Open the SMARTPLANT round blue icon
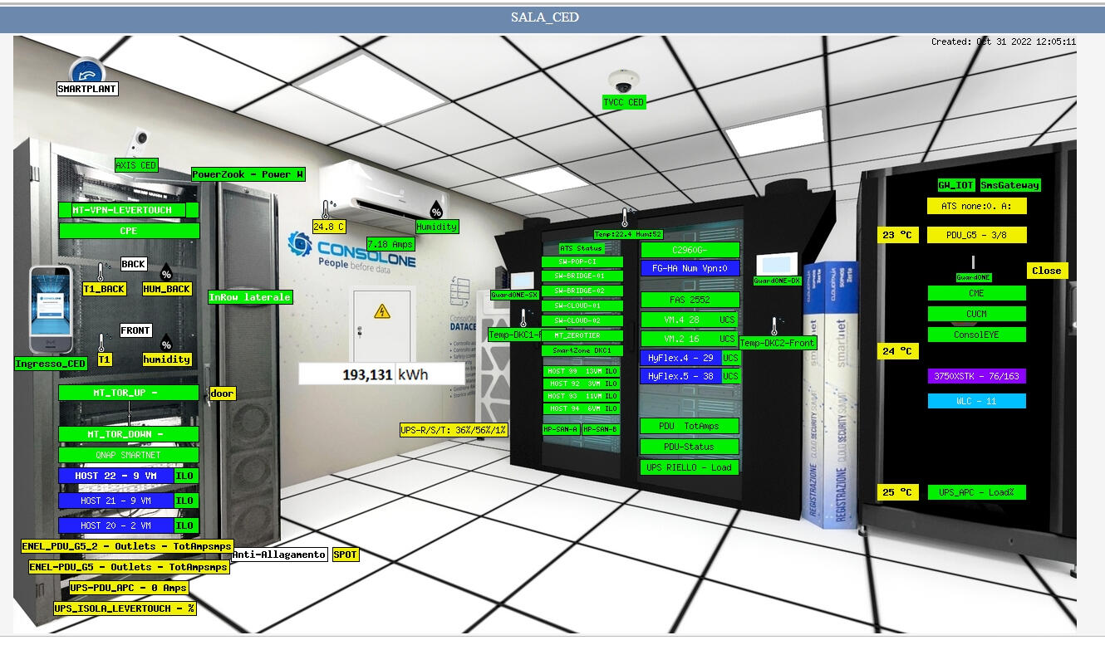 tap(87, 71)
